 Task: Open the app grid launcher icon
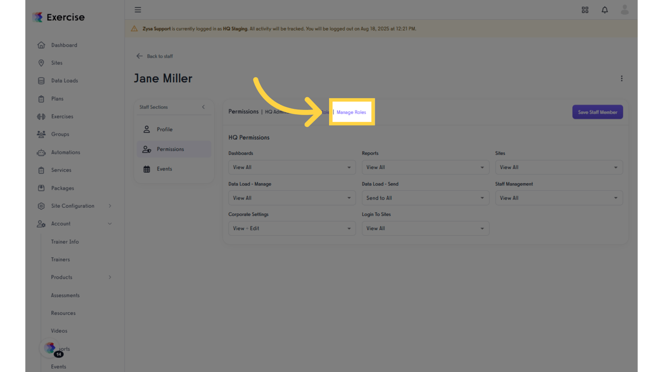[x=585, y=10]
